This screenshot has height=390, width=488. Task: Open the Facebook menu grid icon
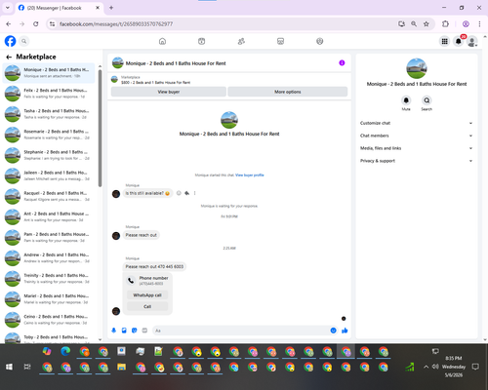tap(444, 41)
